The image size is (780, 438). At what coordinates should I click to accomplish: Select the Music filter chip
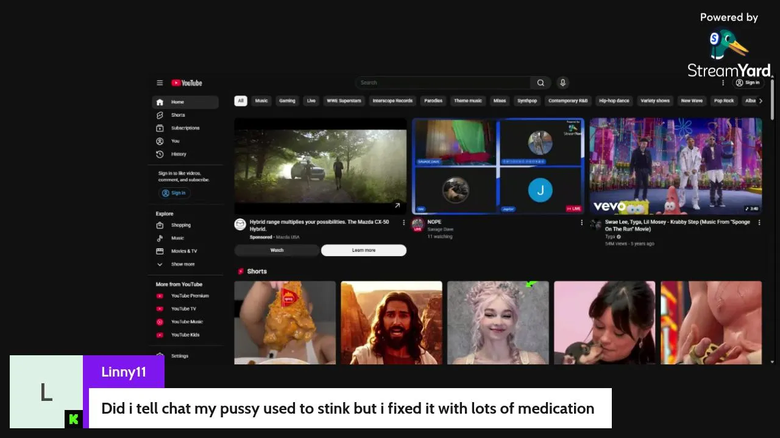(261, 101)
